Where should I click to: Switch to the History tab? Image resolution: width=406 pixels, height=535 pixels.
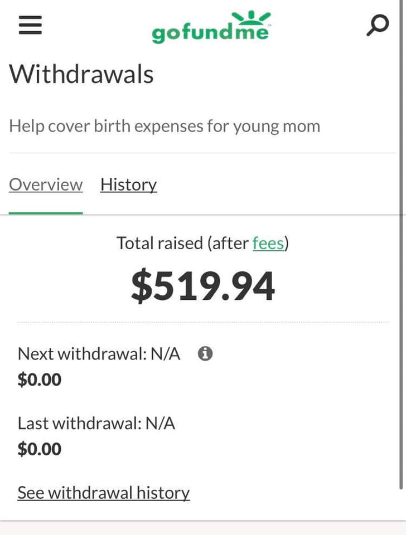click(x=128, y=184)
